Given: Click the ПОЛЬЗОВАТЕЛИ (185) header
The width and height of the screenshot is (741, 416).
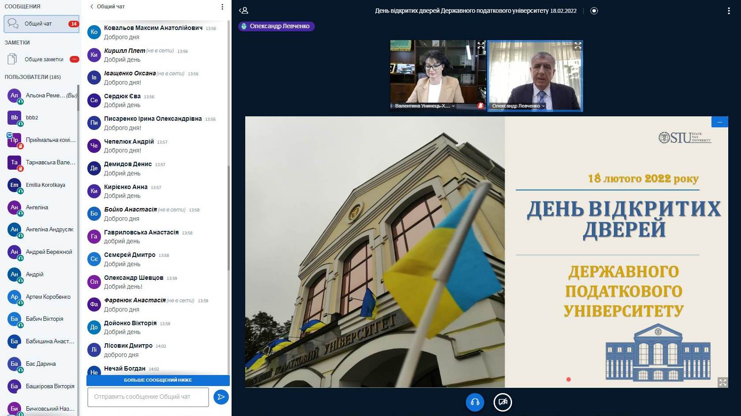Looking at the screenshot, I should click(x=33, y=77).
